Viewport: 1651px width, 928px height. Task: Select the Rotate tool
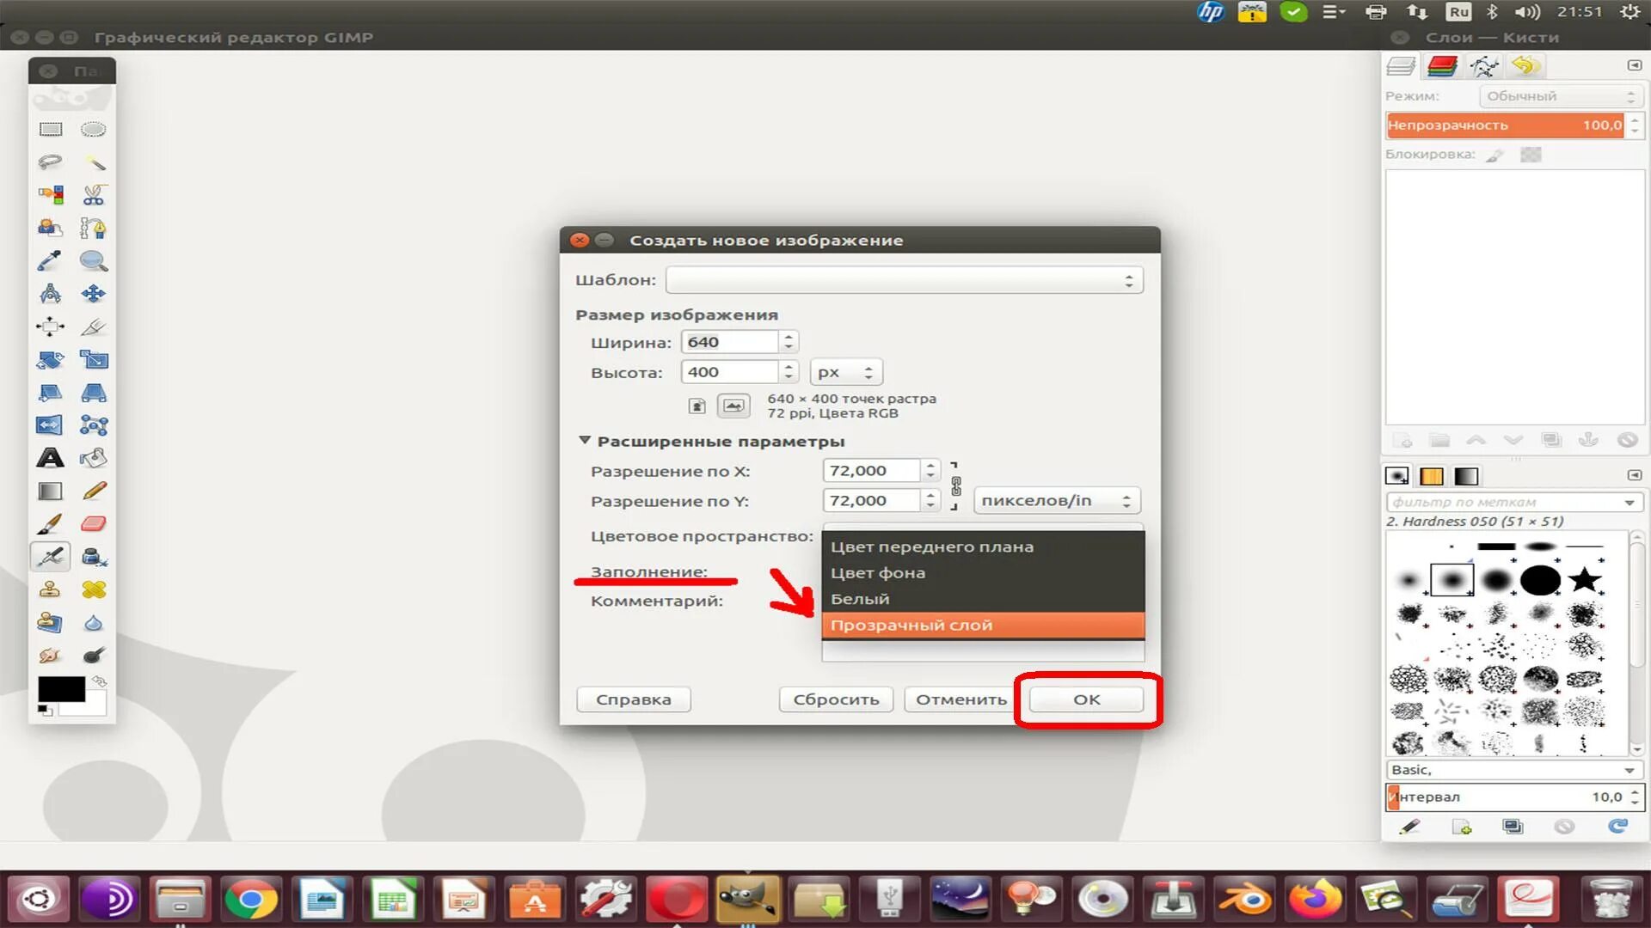click(51, 359)
